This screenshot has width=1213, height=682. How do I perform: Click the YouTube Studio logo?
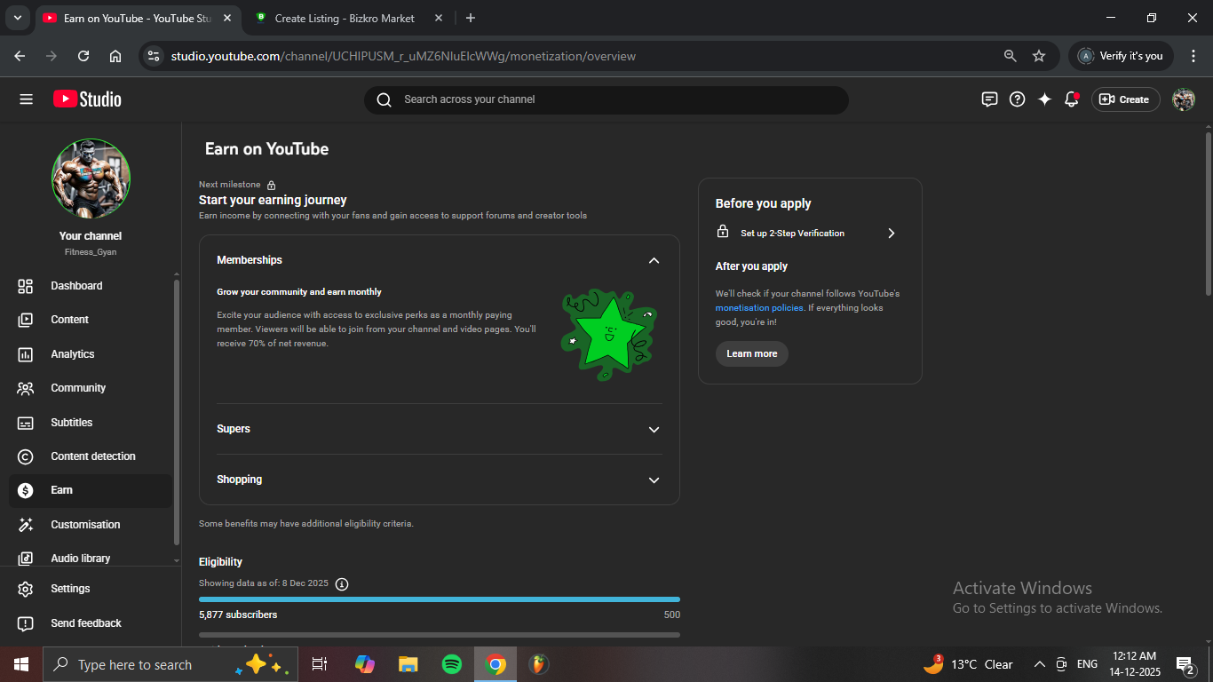pyautogui.click(x=87, y=99)
